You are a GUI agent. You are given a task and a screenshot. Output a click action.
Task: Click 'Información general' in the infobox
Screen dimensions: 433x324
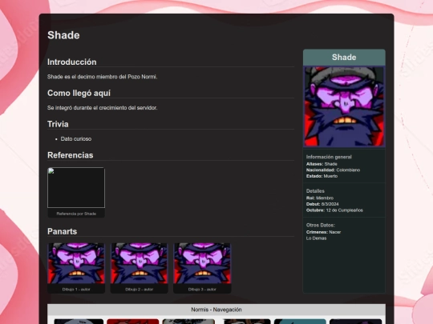point(329,157)
